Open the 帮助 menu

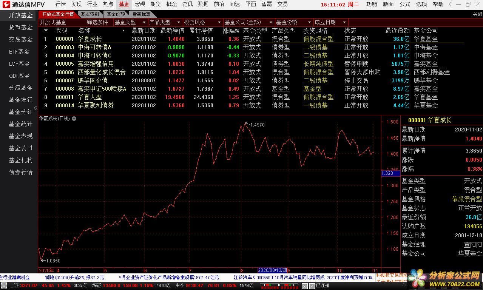click(x=438, y=5)
